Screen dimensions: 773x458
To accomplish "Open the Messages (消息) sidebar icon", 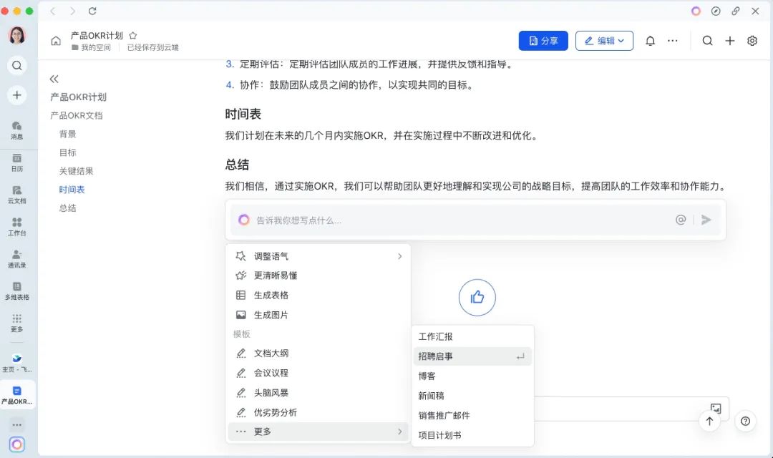I will click(x=17, y=128).
